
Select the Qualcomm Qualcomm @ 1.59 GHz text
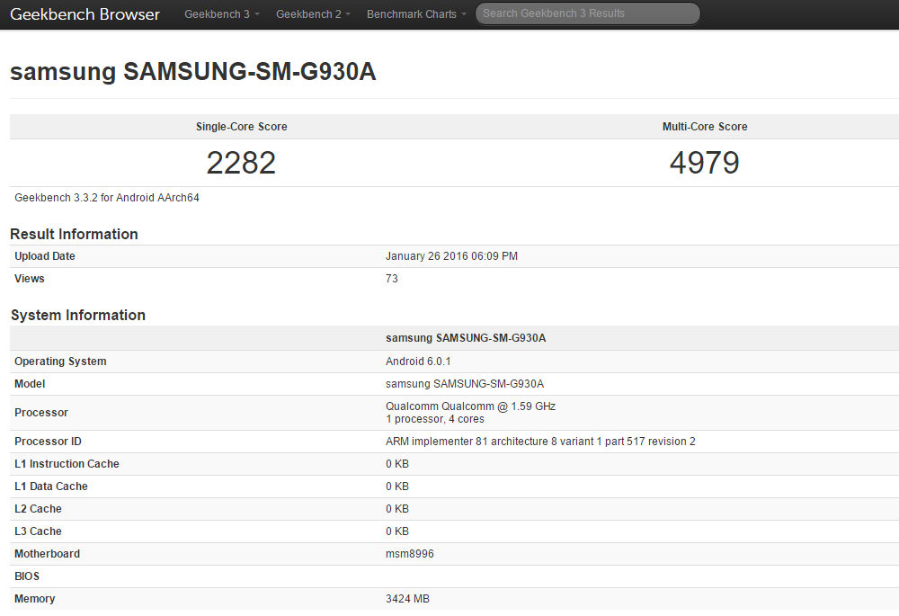coord(471,406)
